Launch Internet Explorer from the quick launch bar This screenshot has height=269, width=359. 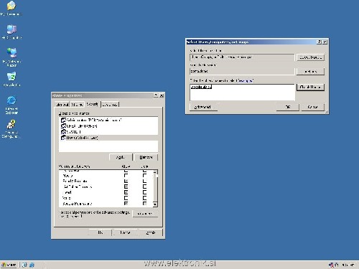pyautogui.click(x=32, y=265)
